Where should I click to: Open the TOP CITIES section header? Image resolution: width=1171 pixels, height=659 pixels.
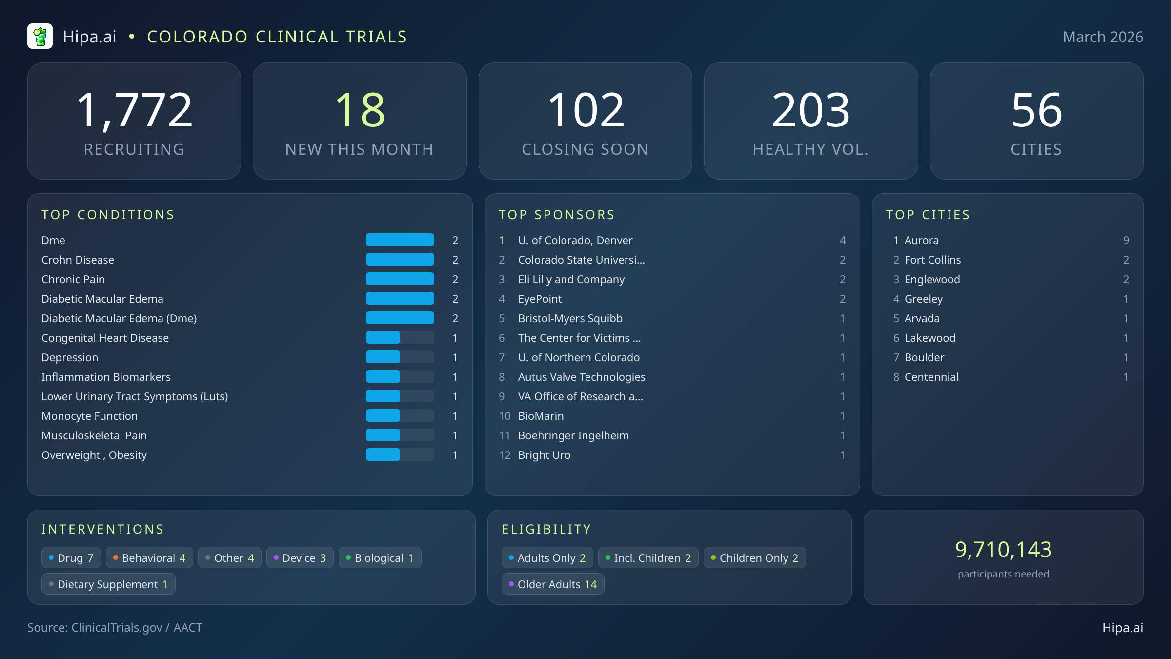[928, 214]
